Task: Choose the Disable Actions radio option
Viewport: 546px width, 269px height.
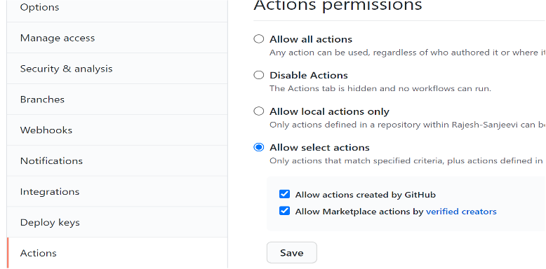Action: click(259, 75)
